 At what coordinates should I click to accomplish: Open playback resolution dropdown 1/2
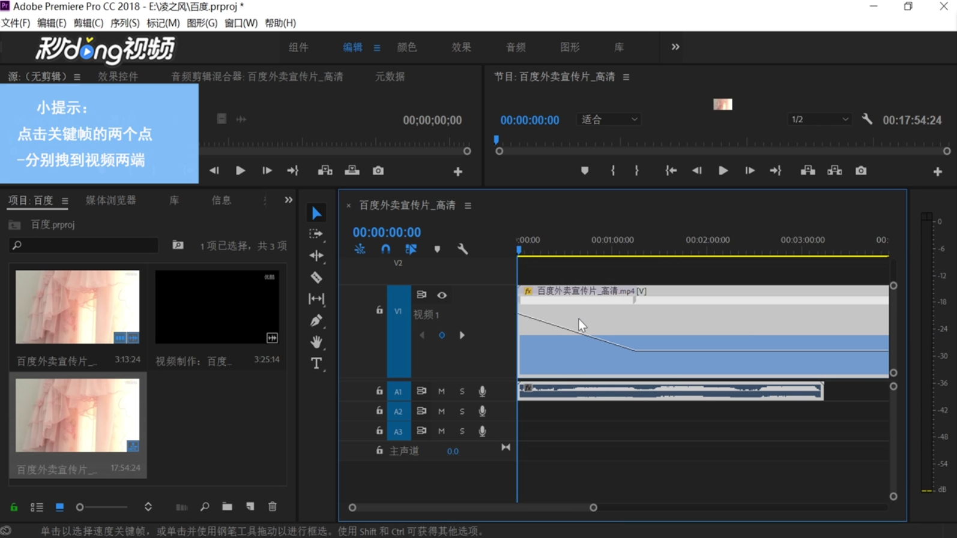point(820,119)
